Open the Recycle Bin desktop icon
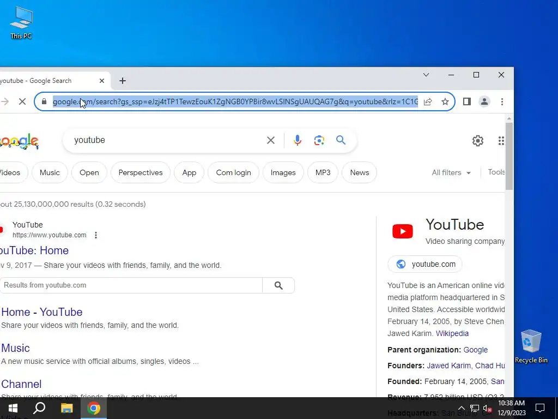This screenshot has height=419, width=558. coord(531,346)
